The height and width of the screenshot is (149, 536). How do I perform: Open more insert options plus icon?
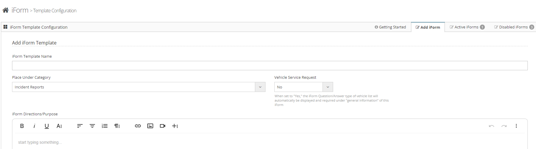click(x=175, y=126)
